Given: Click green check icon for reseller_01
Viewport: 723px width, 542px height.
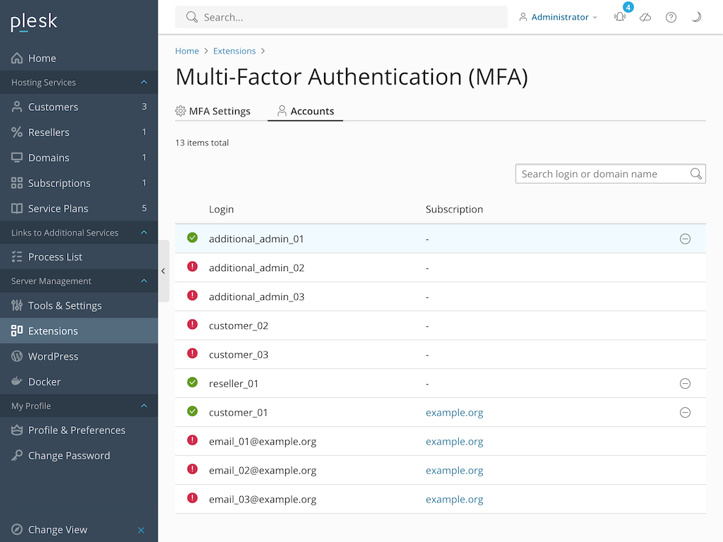Looking at the screenshot, I should [192, 383].
